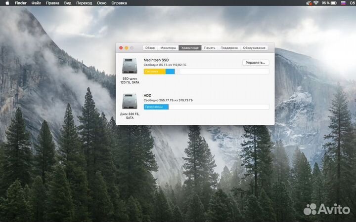Click the icon left of Wi-Fi
Viewport: 356px width, 222px height.
309,3
